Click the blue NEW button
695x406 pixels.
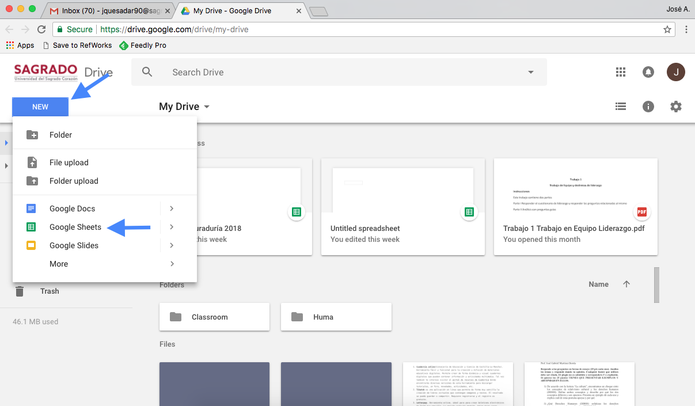tap(40, 107)
